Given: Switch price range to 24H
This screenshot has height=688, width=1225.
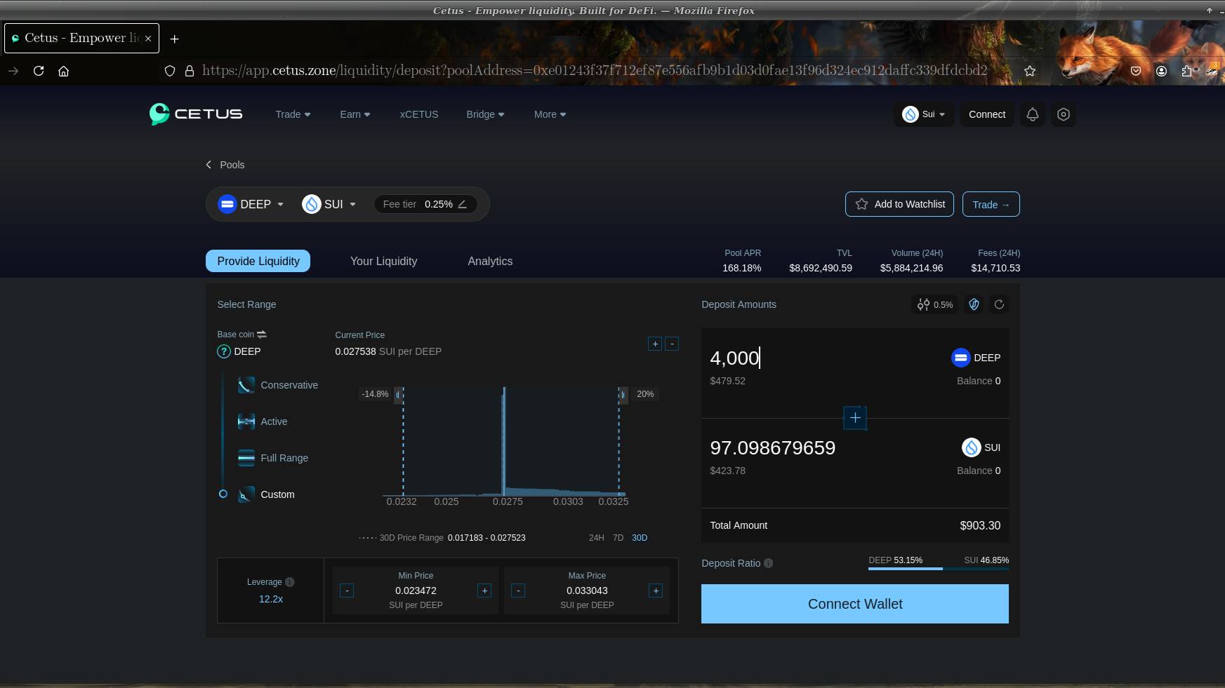Looking at the screenshot, I should pyautogui.click(x=596, y=538).
